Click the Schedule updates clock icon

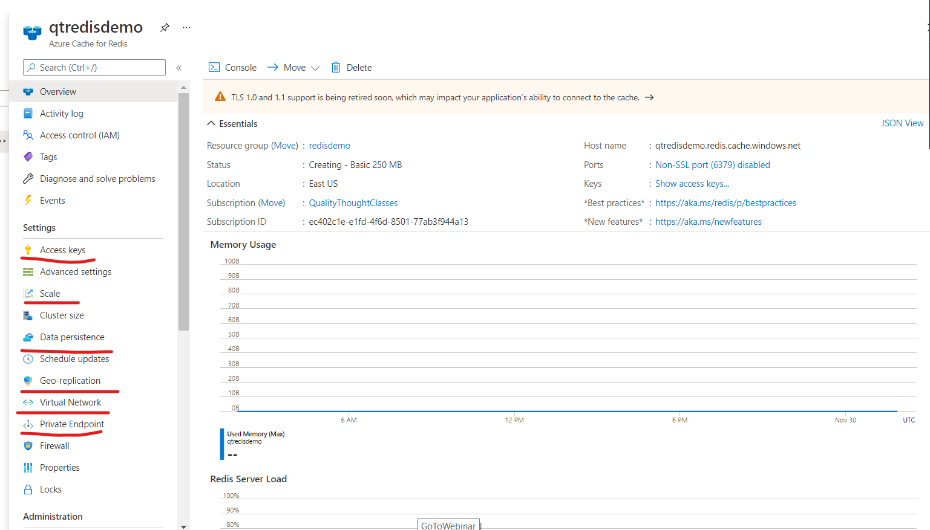click(x=28, y=359)
